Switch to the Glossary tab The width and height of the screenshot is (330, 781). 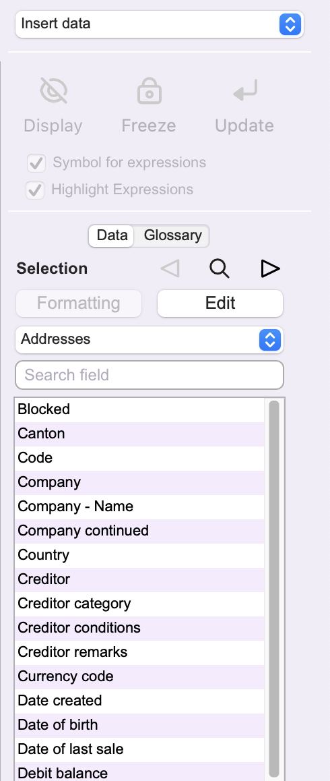click(x=172, y=235)
